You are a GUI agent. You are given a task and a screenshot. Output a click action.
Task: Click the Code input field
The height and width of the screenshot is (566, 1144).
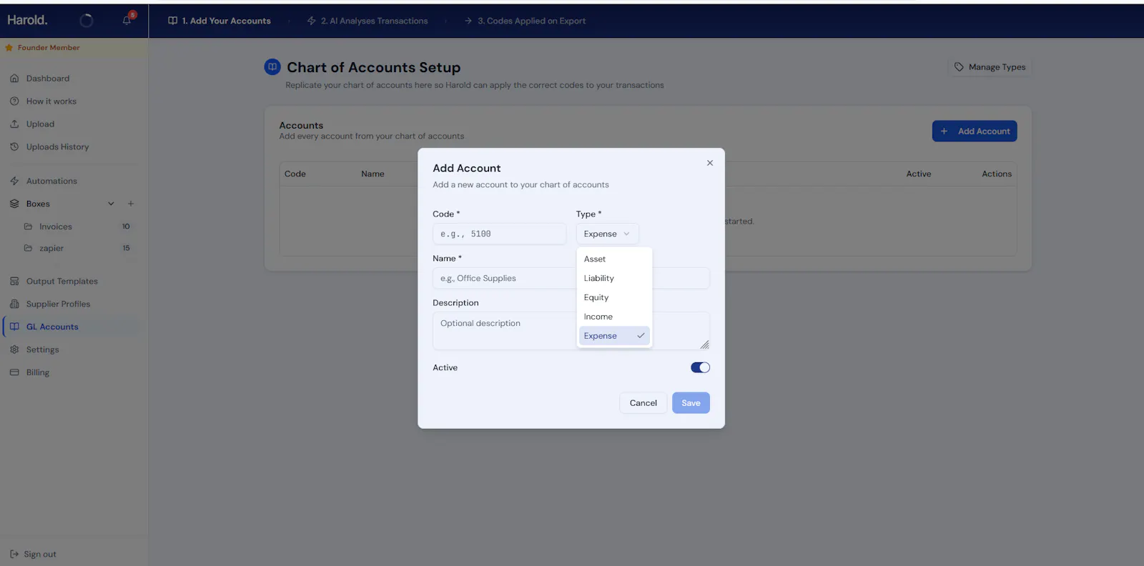point(499,234)
